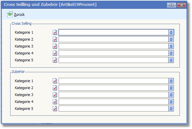Screen dimensions: 192x129
Task: Click checkmark document icon for Zubehör Kategorie 4
Action: (55, 102)
